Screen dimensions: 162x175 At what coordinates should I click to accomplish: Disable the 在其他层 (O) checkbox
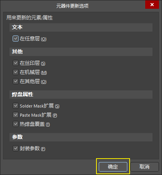(16, 81)
